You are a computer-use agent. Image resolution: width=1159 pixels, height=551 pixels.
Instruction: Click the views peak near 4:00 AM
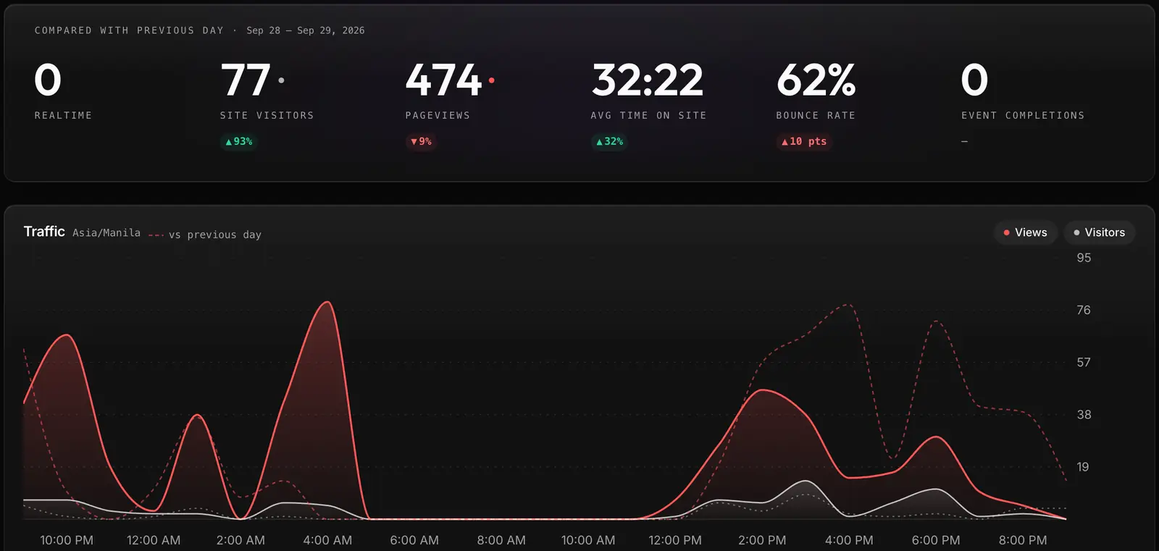pyautogui.click(x=328, y=302)
